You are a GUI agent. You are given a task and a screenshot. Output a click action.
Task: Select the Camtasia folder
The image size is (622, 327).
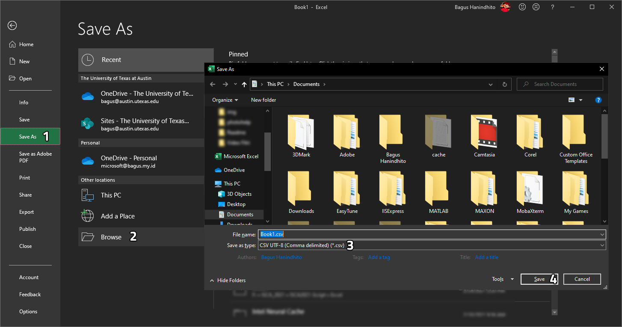click(x=485, y=136)
